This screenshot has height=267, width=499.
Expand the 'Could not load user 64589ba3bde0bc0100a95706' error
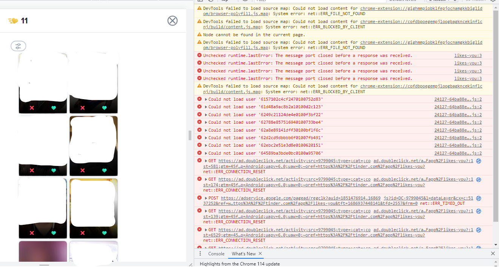[205, 153]
